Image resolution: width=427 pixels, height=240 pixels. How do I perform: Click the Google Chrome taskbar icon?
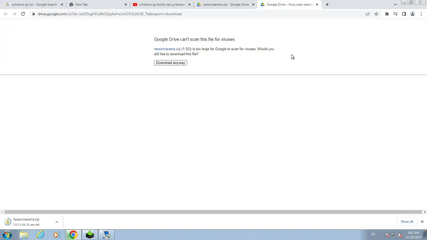click(73, 235)
